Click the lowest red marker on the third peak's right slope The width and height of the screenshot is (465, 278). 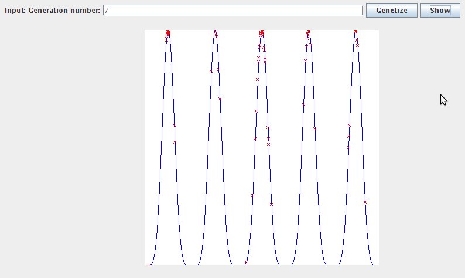coord(271,204)
